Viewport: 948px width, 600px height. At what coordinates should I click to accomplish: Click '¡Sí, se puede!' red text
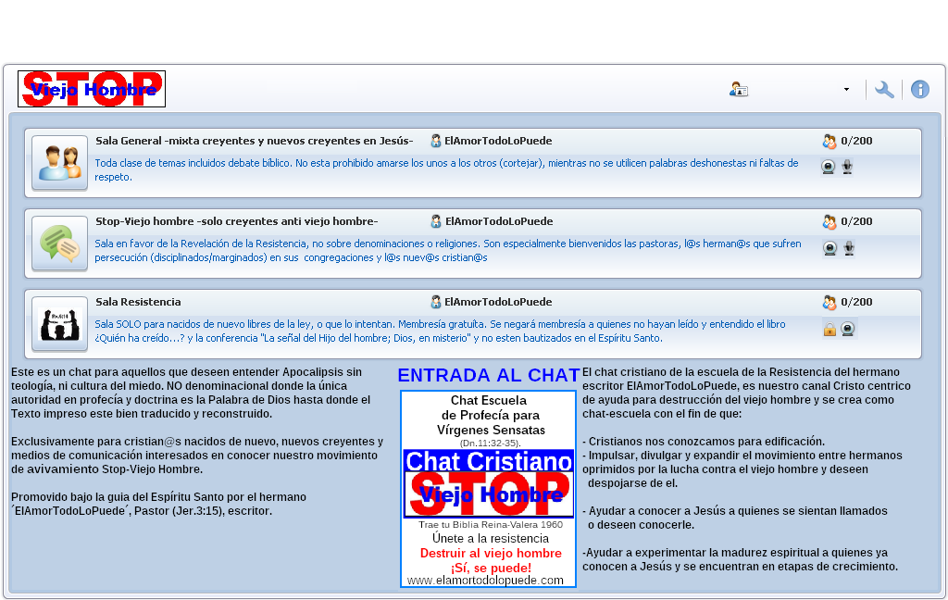pyautogui.click(x=491, y=568)
